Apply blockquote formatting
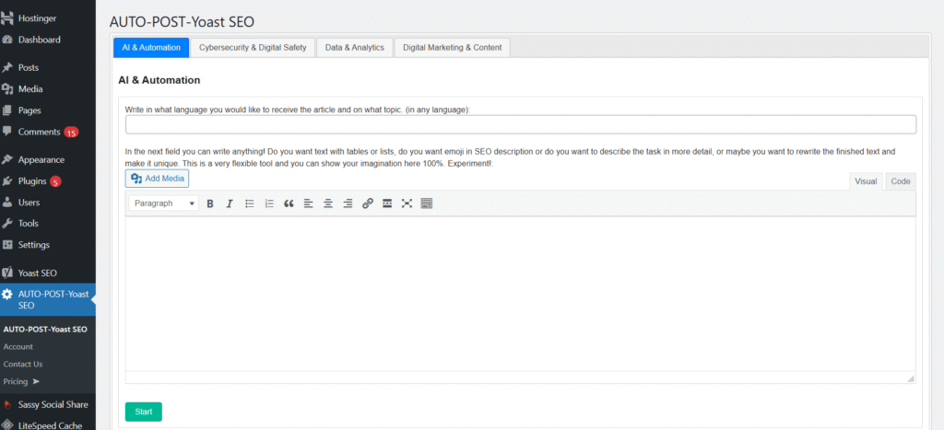 [x=289, y=203]
